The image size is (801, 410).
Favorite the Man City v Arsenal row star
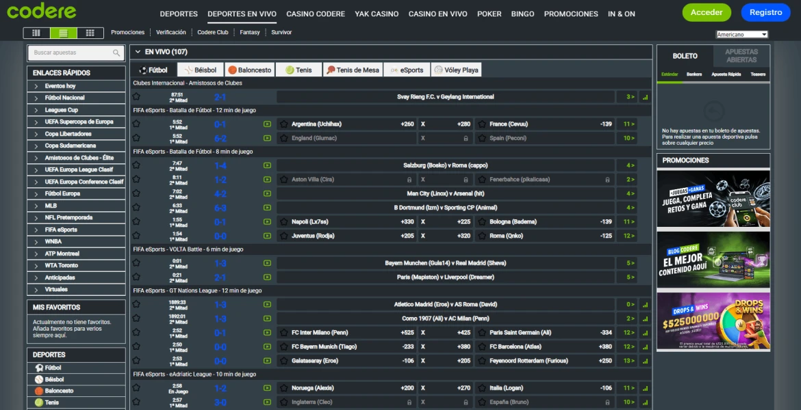(x=136, y=193)
